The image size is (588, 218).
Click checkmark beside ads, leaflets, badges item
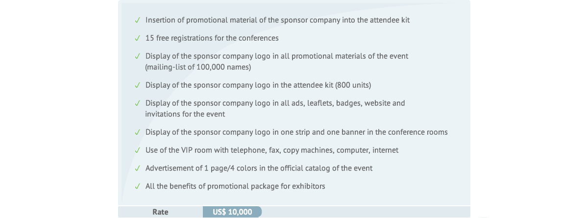point(138,103)
